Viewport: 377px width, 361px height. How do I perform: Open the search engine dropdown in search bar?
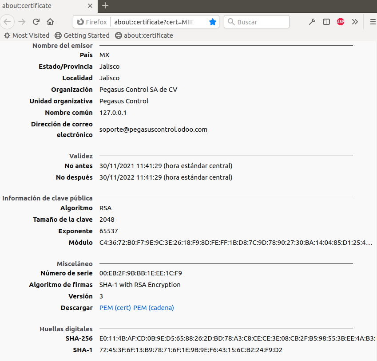[x=231, y=21]
